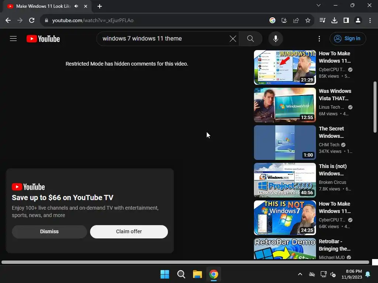Open Chrome downloads

334,21
